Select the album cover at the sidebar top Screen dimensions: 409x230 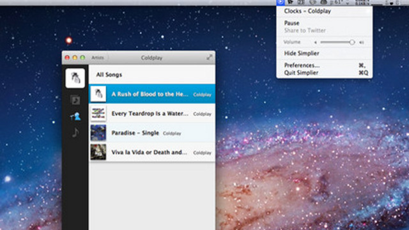[75, 78]
